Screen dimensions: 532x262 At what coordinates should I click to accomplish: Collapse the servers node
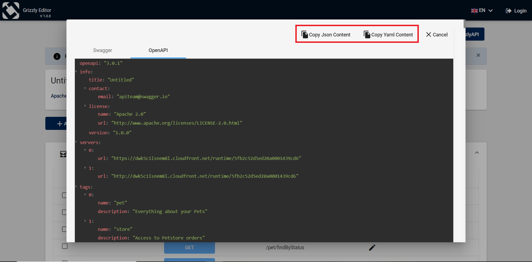pos(76,142)
